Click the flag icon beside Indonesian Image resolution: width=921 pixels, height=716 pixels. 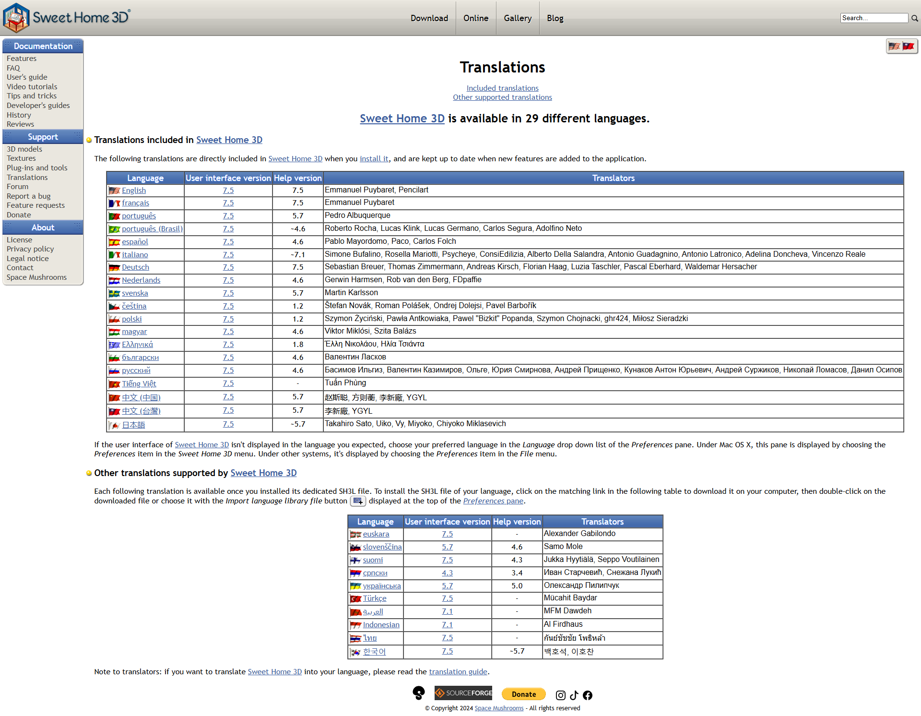(355, 625)
